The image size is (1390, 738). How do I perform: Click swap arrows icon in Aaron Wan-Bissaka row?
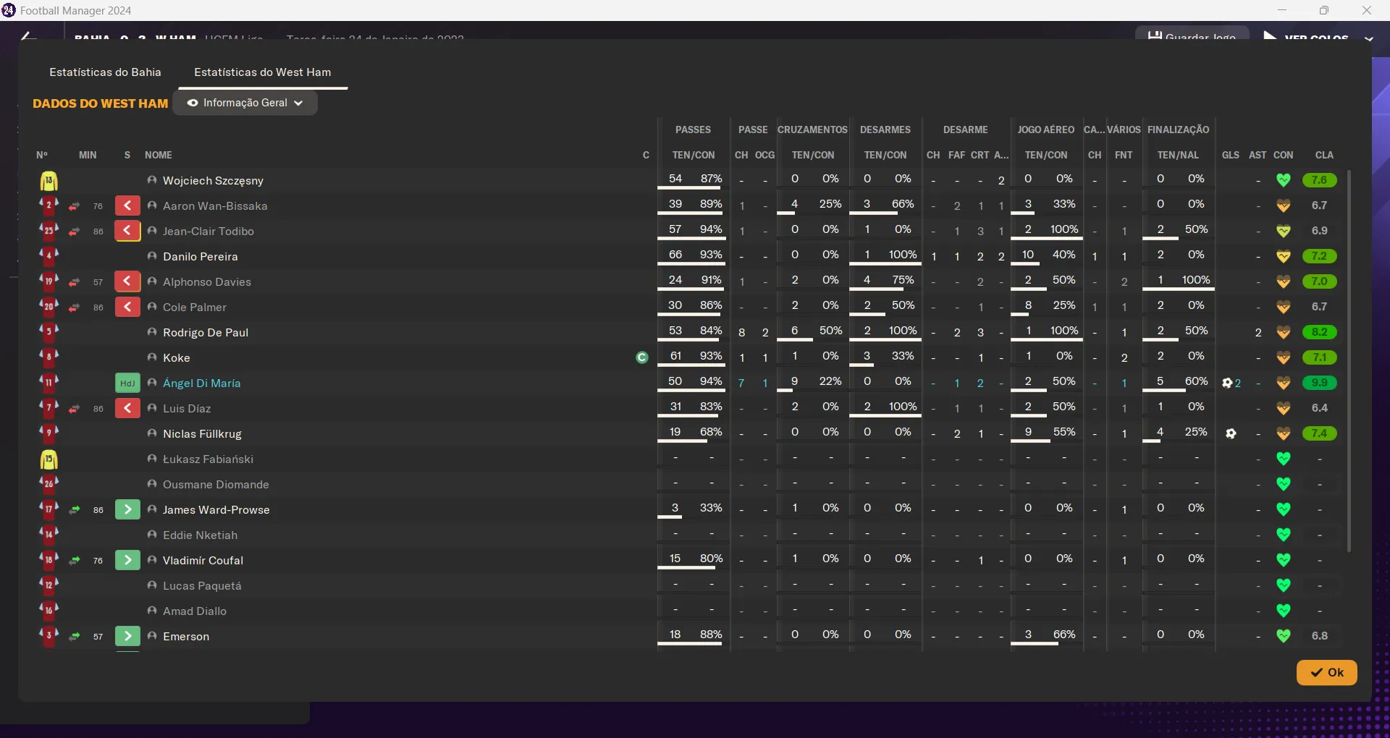coord(74,207)
